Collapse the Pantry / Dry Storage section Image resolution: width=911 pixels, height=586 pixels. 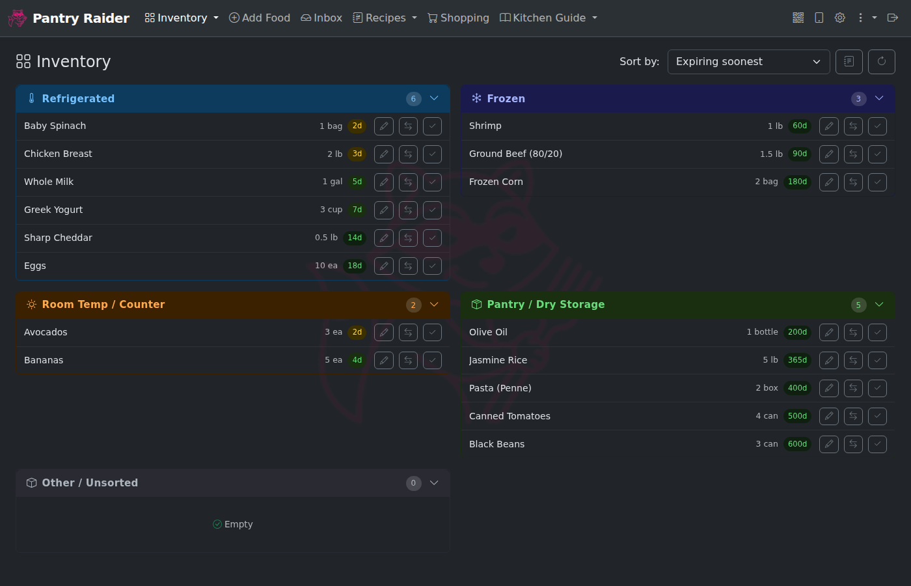879,304
